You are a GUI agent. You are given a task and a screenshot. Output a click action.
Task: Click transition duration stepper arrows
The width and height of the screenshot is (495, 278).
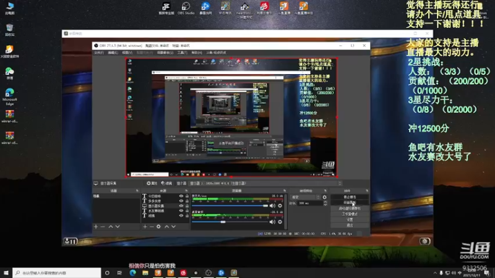(325, 203)
